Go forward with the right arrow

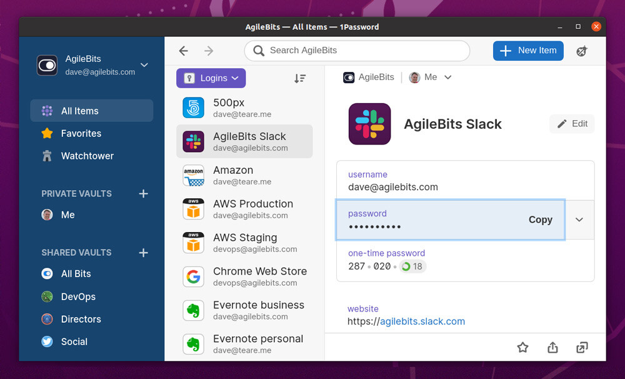(x=209, y=51)
